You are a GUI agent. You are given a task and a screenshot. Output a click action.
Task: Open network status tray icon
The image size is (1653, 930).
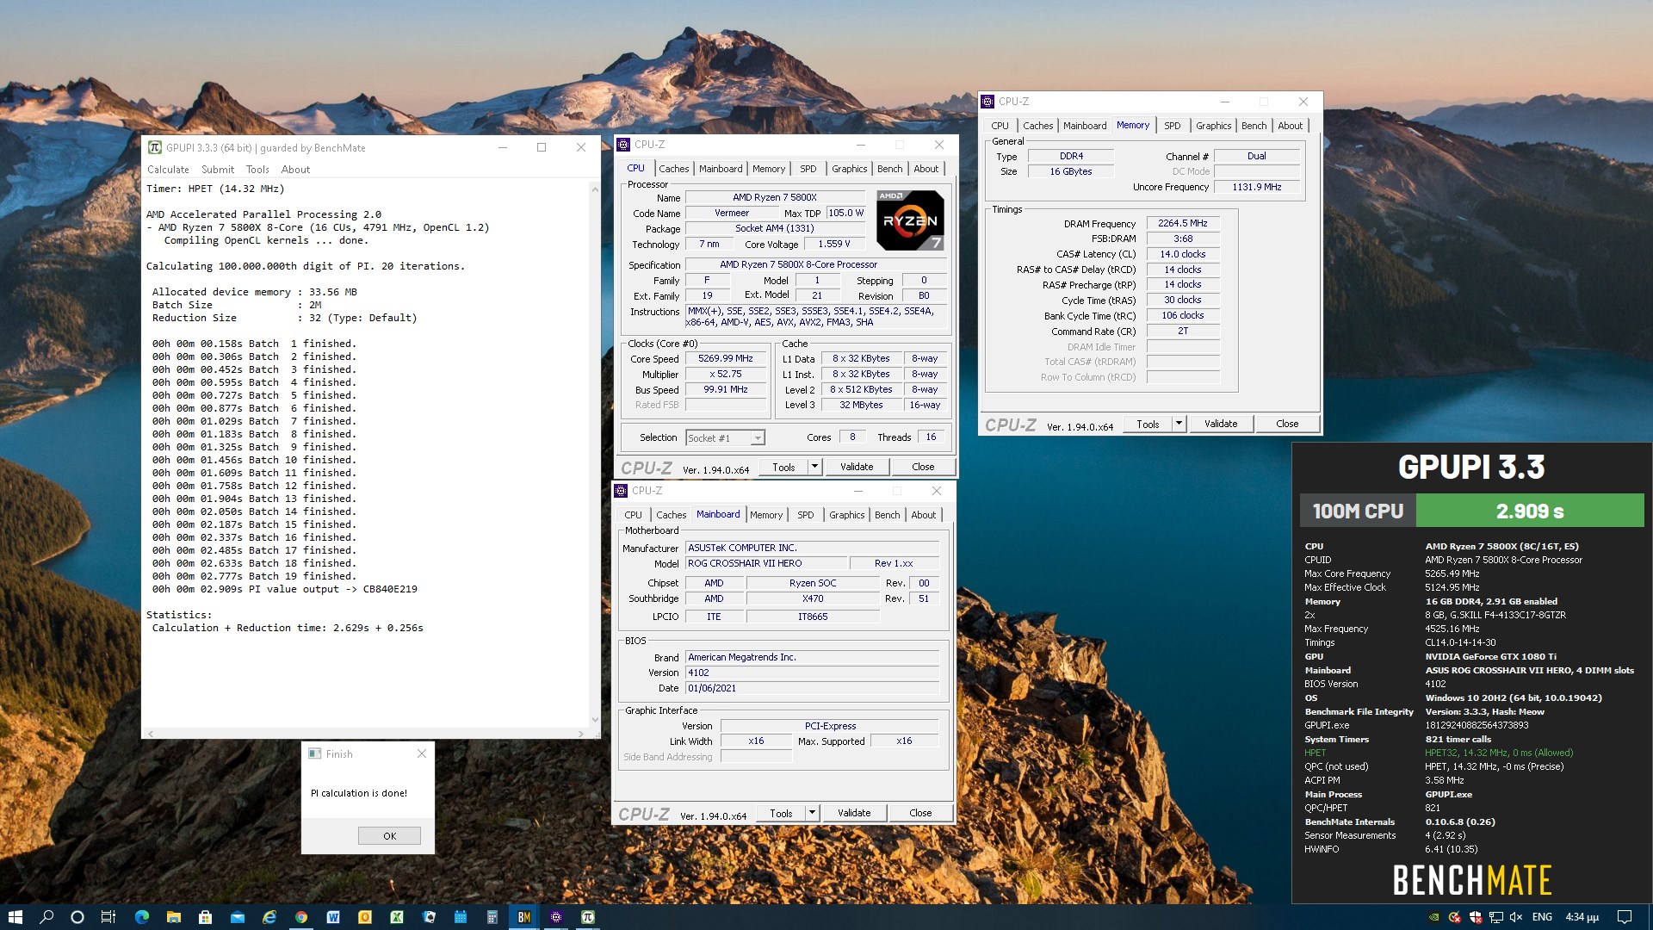(1496, 917)
